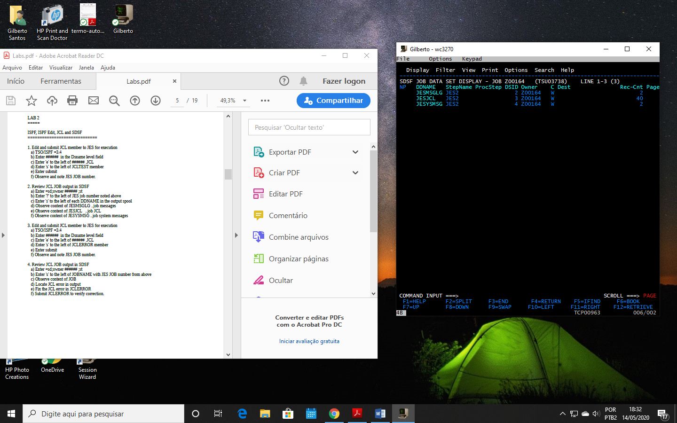Click the F3=END function key label
677x423 pixels.
click(498, 301)
